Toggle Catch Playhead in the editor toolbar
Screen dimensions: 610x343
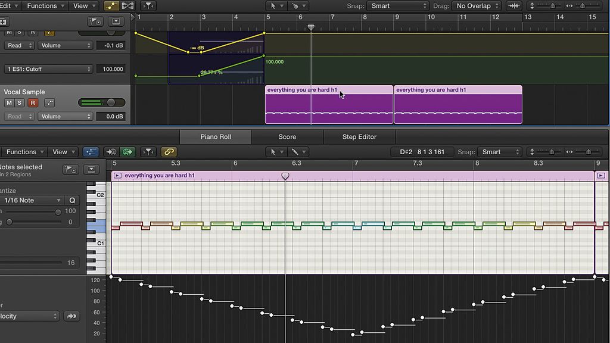128,152
